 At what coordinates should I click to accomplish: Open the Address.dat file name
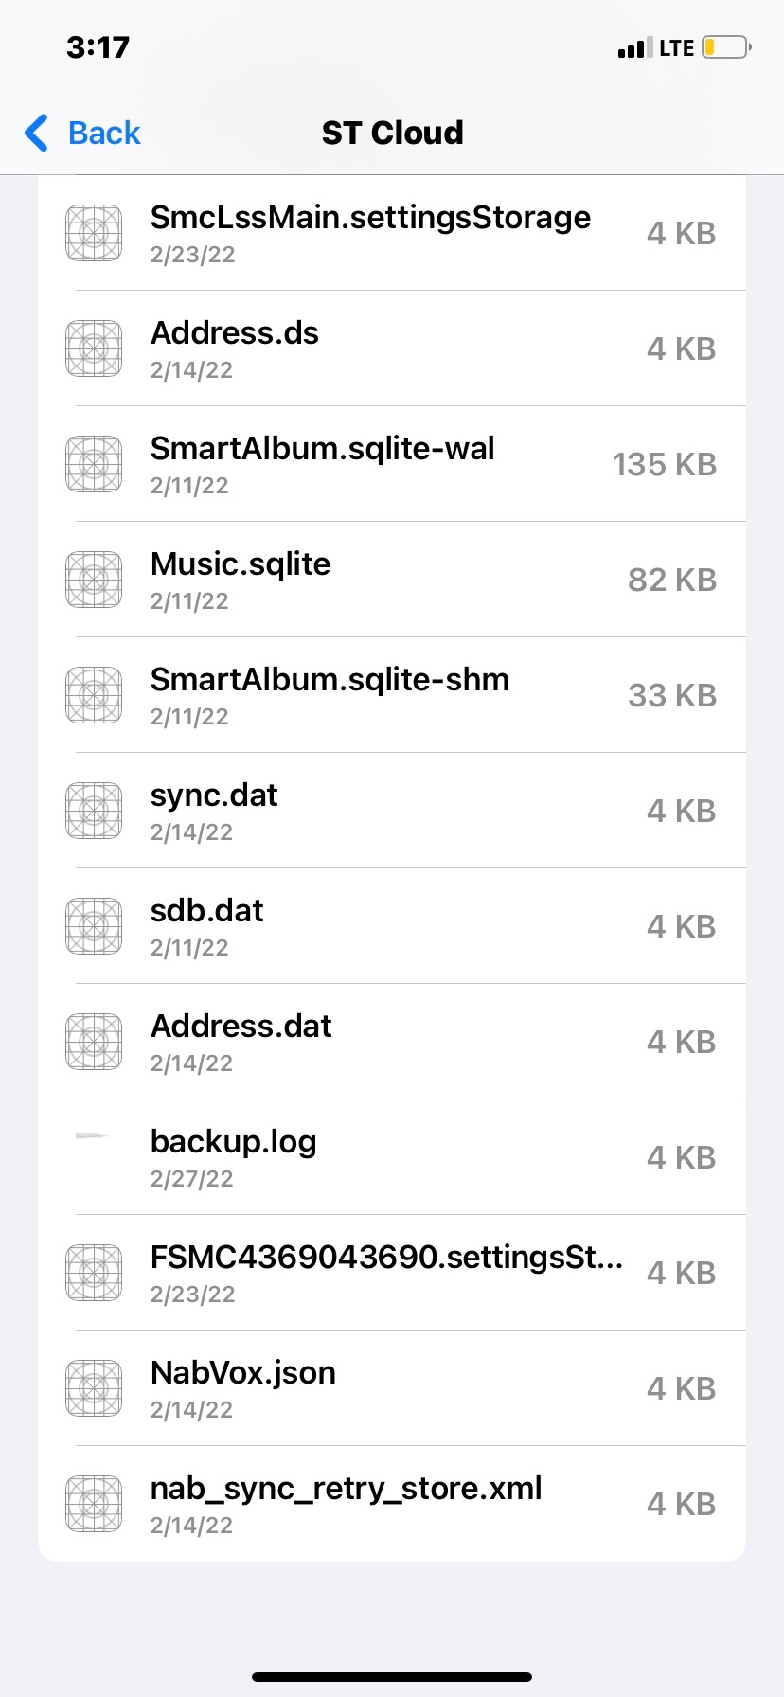pos(241,1027)
